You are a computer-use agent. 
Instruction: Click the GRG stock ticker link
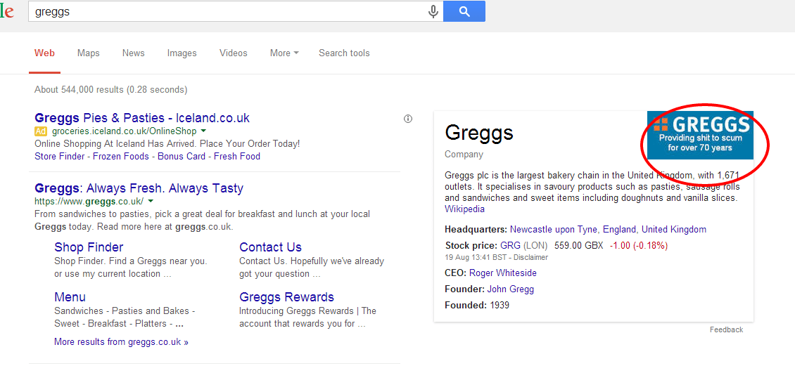[x=511, y=245]
